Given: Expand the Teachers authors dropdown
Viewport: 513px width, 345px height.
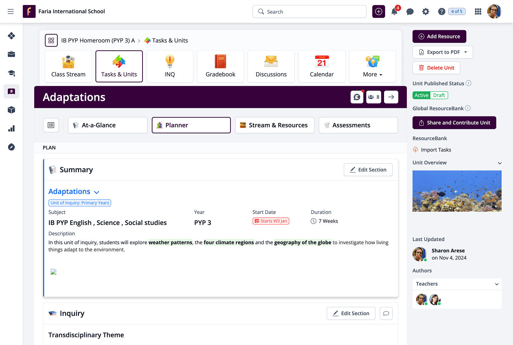Looking at the screenshot, I should click(x=497, y=284).
